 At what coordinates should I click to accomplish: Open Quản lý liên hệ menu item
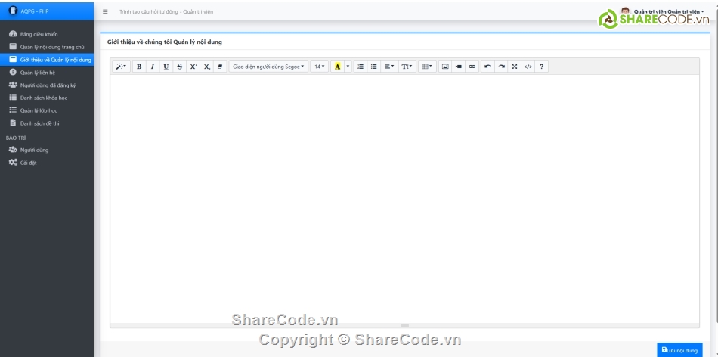(39, 73)
